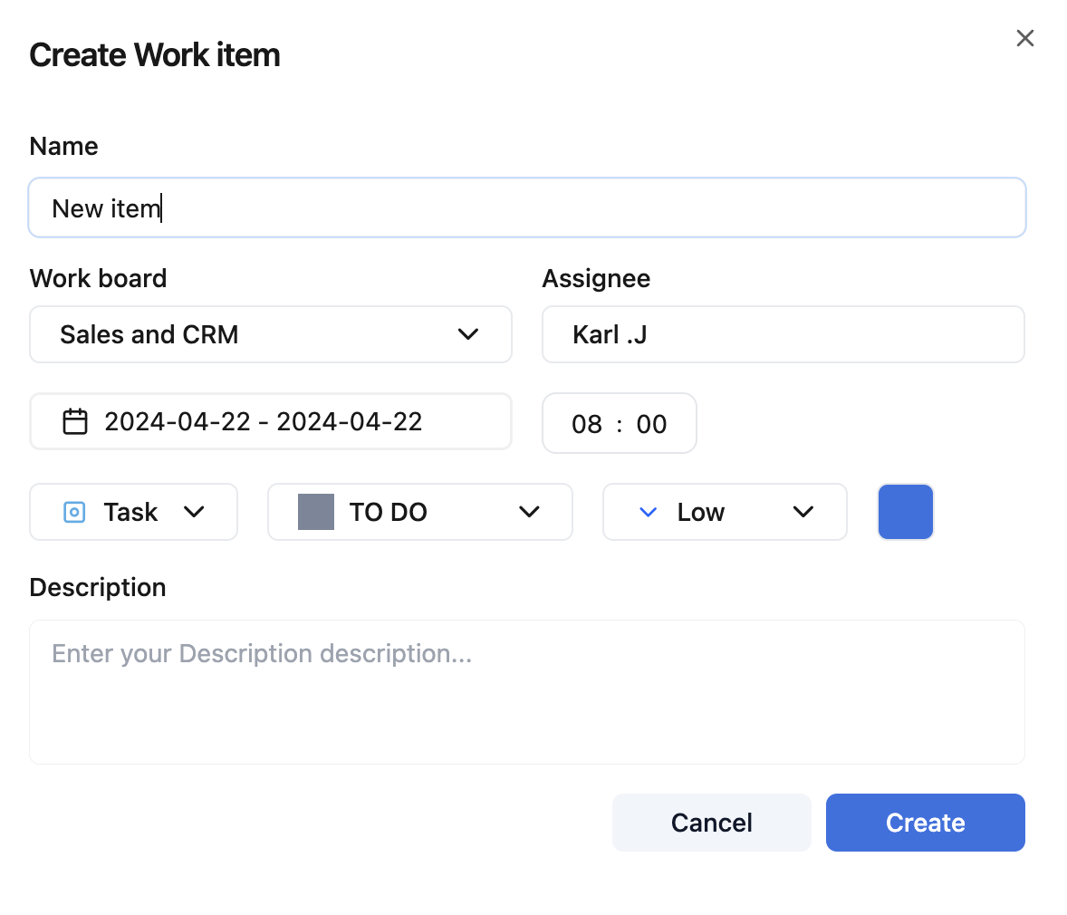Select the Sales and CRM board option
This screenshot has height=915, width=1067.
[x=149, y=334]
